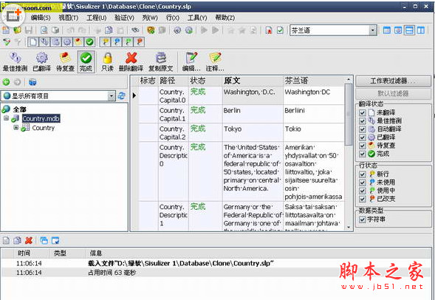The image size is (435, 300).
Task: Toggle the 完成 checkbox in filter panel
Action: tap(362, 154)
